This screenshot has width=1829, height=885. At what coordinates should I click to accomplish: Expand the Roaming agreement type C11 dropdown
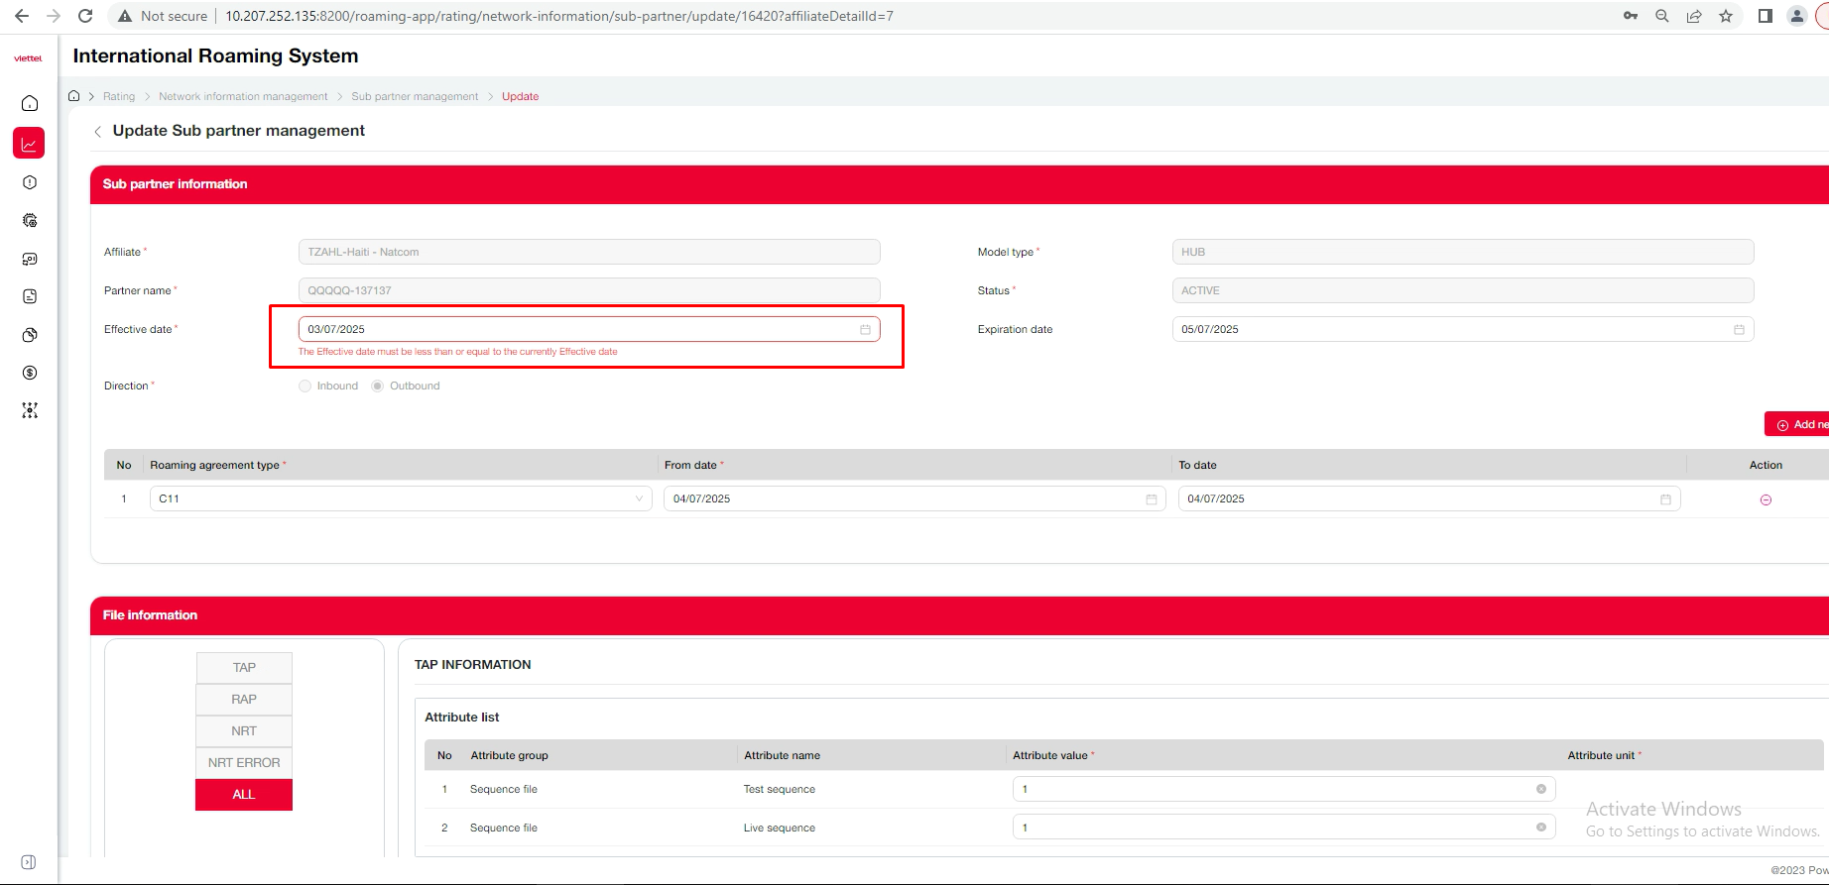pos(639,498)
